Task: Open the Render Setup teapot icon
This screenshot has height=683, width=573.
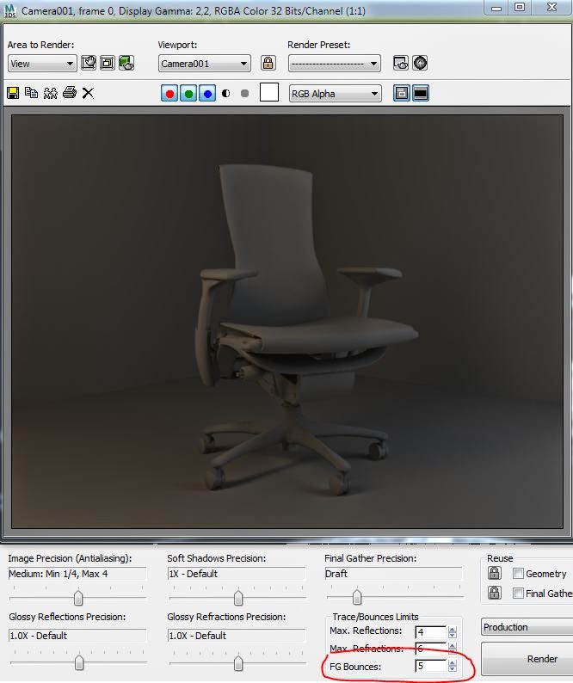Action: point(126,63)
